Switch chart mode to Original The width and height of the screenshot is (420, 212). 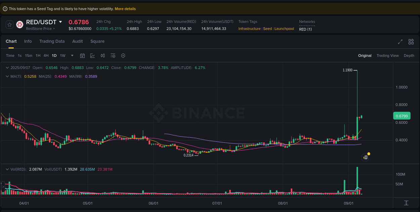[365, 56]
